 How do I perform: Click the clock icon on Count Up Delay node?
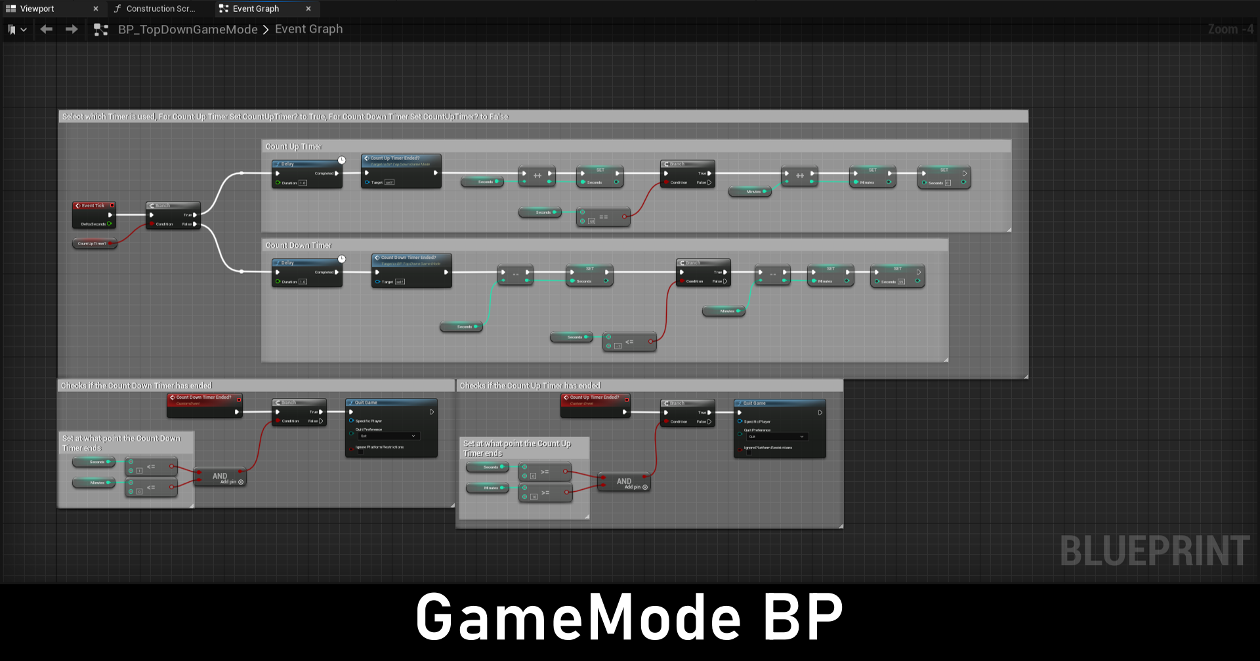tap(342, 160)
